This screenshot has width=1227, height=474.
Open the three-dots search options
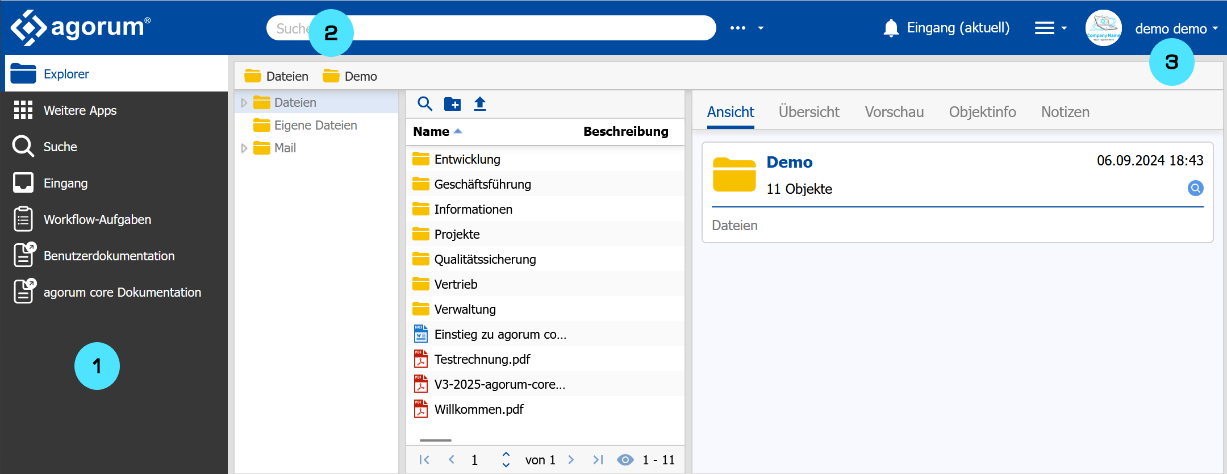(x=738, y=28)
